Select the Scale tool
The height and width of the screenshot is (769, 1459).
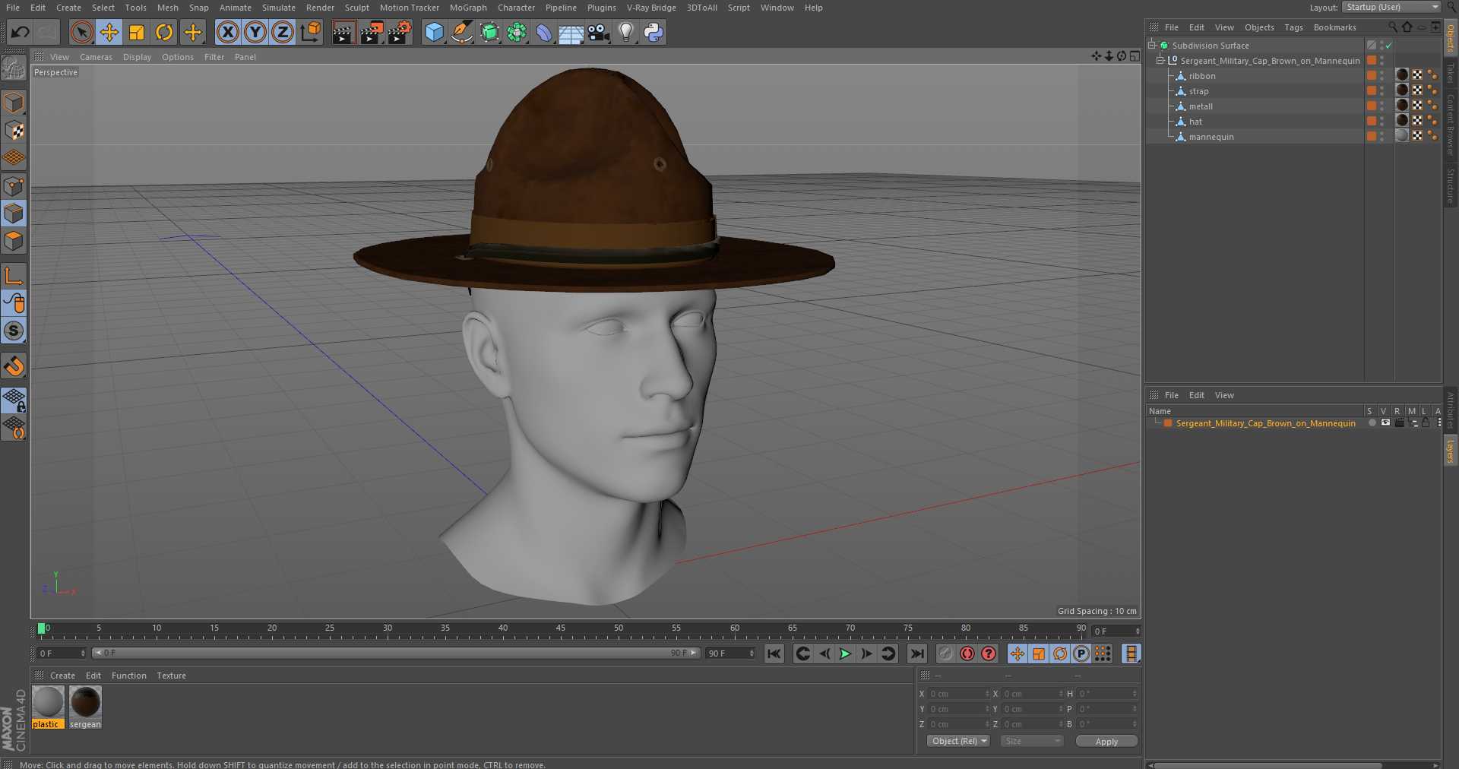pyautogui.click(x=137, y=32)
